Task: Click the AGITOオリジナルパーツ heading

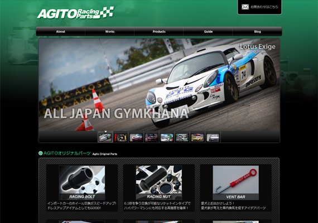Action: click(67, 153)
